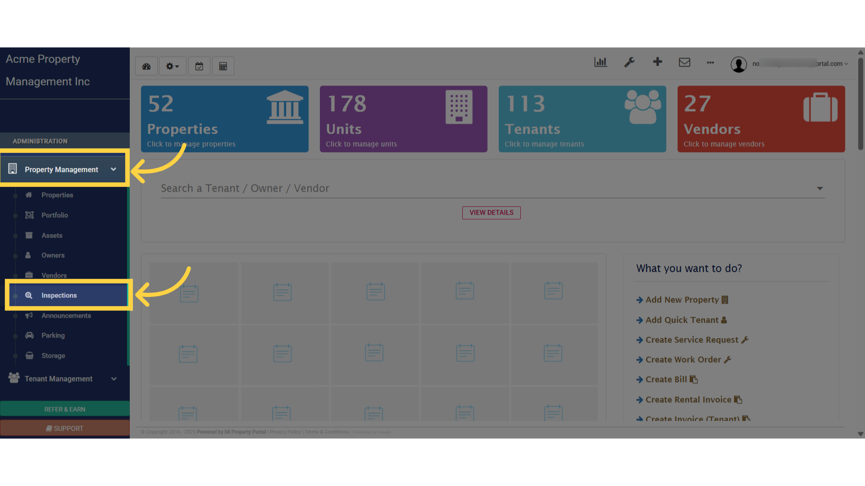Click the VIEW DETAILS button
This screenshot has height=486, width=865.
[491, 212]
